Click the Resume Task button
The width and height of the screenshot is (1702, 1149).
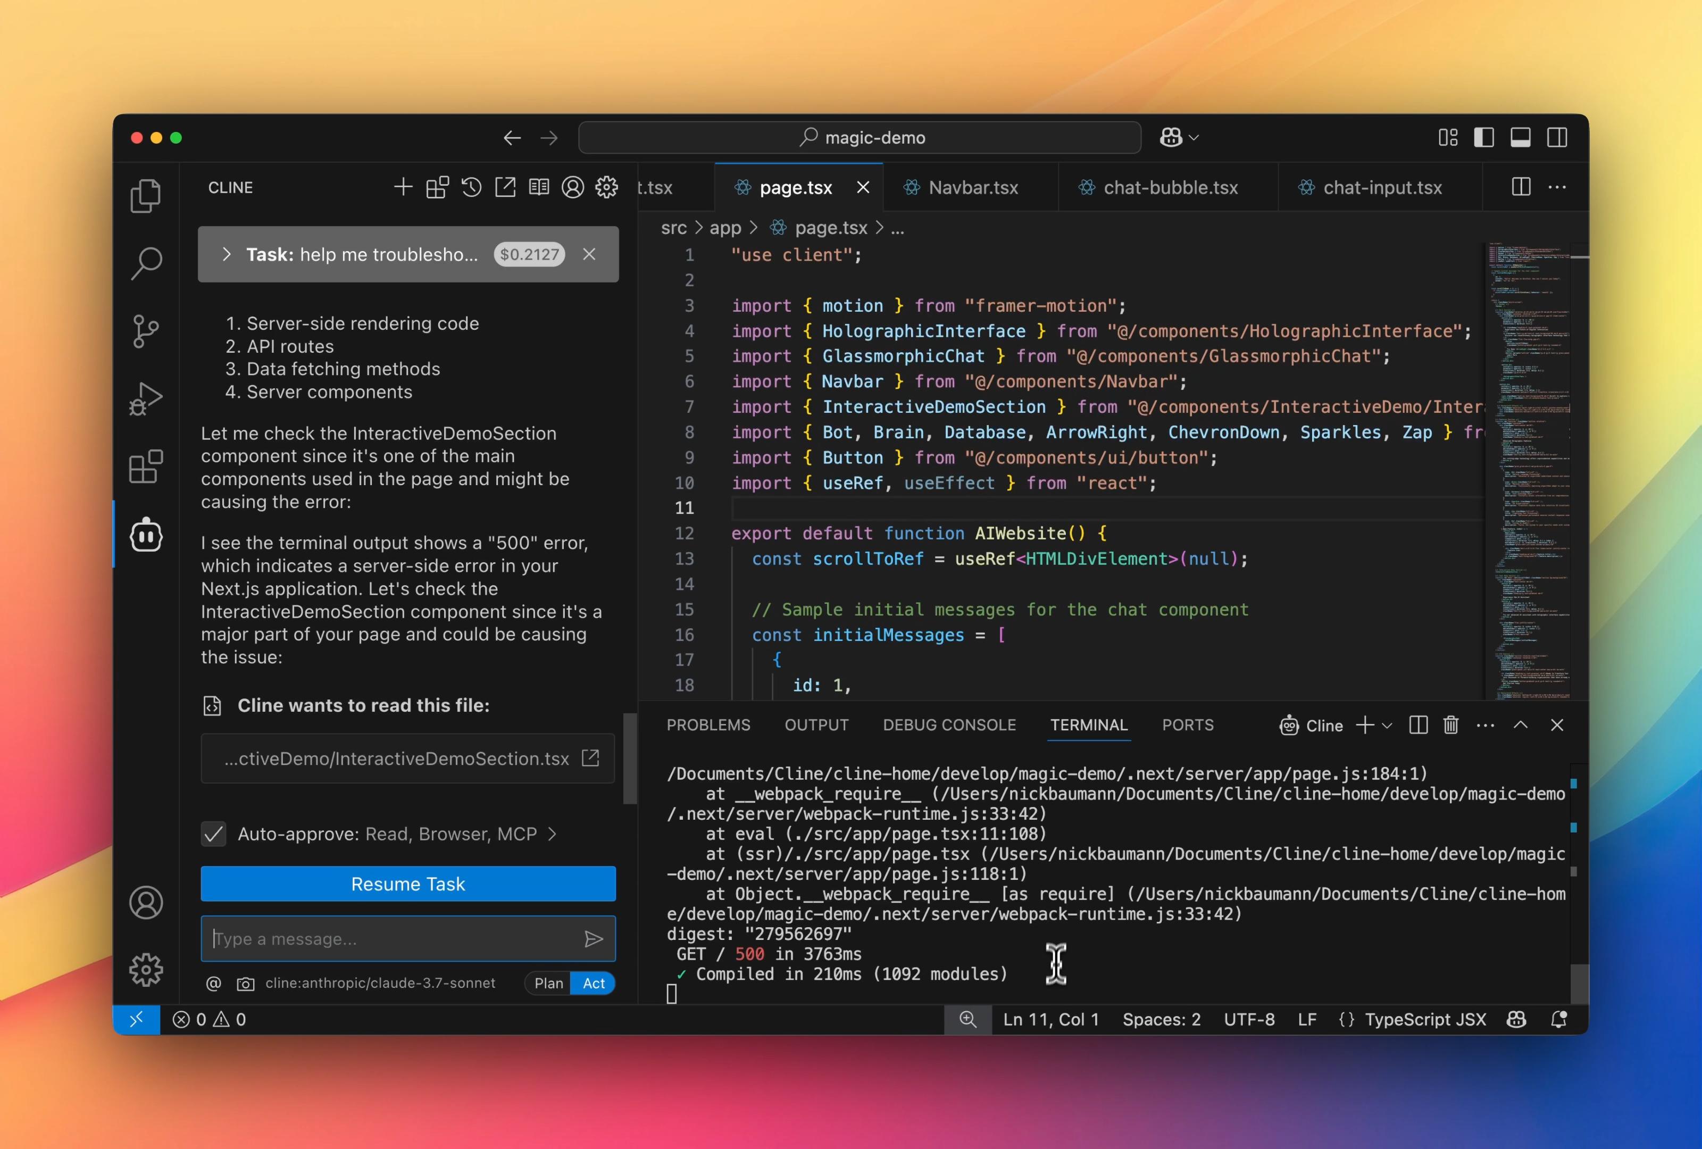[x=408, y=884]
